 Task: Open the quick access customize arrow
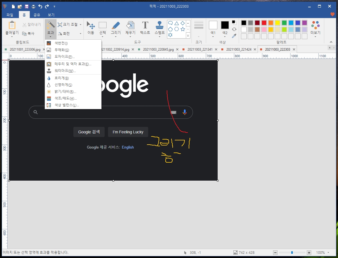tap(54, 6)
